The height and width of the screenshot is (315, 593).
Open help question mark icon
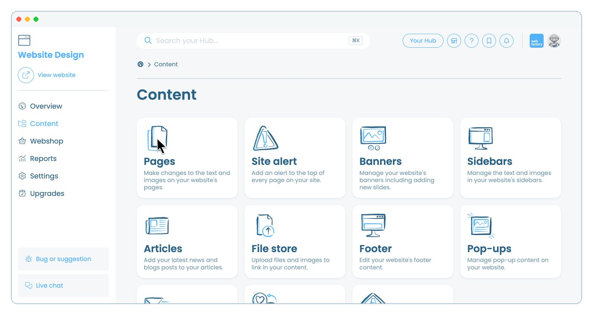click(x=471, y=41)
